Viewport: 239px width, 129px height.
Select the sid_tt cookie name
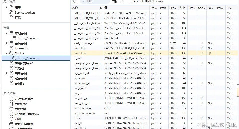pos(78,93)
